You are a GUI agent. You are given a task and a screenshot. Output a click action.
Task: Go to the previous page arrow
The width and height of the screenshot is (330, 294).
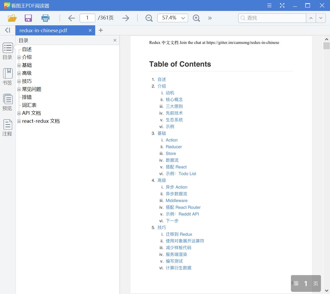[71, 18]
